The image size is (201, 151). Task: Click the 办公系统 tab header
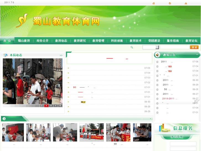[177, 137]
